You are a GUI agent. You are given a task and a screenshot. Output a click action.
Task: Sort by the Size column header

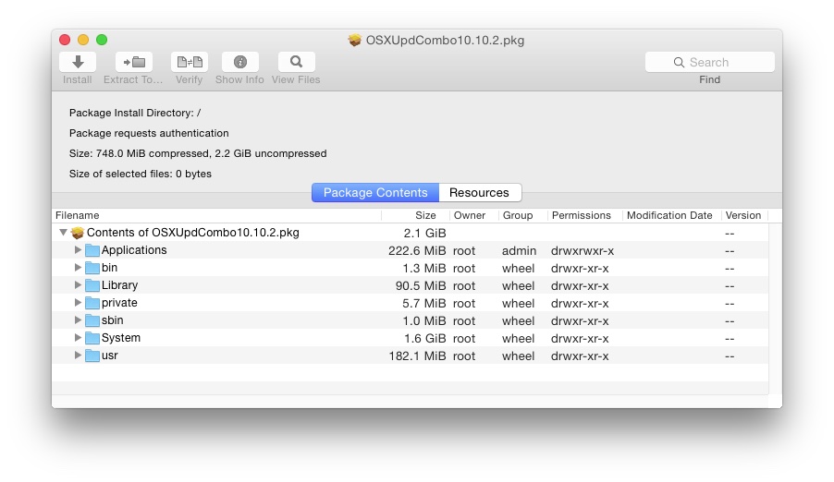(416, 215)
